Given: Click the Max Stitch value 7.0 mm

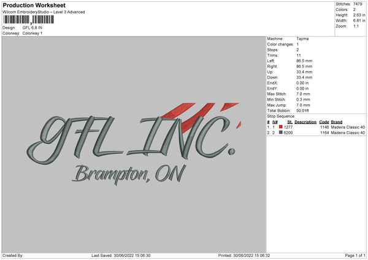Looking at the screenshot, I should 303,94.
